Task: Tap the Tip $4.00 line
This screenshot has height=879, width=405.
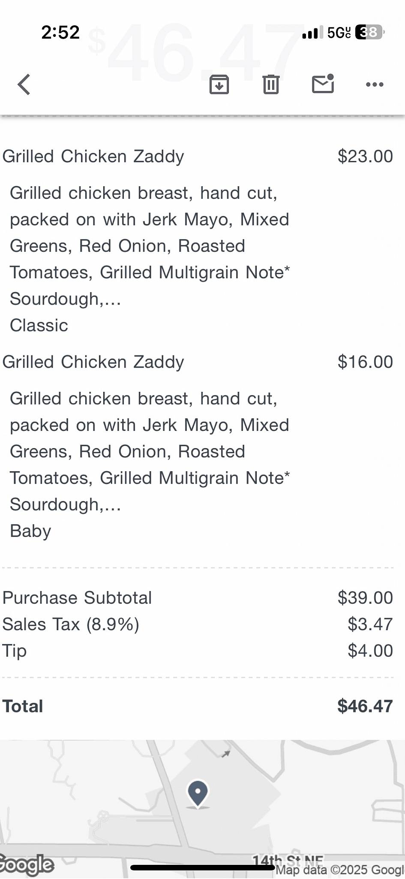Action: pos(198,651)
